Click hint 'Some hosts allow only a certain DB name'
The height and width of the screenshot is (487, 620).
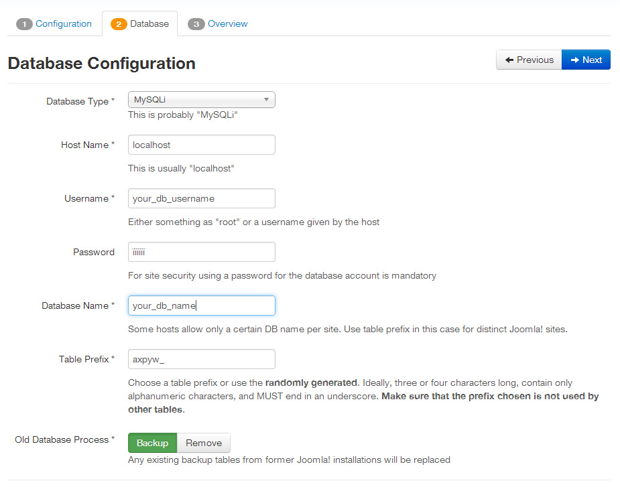pyautogui.click(x=348, y=329)
